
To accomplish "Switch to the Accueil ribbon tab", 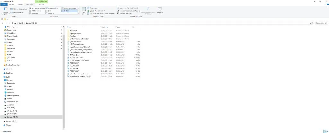I will click(12, 4).
